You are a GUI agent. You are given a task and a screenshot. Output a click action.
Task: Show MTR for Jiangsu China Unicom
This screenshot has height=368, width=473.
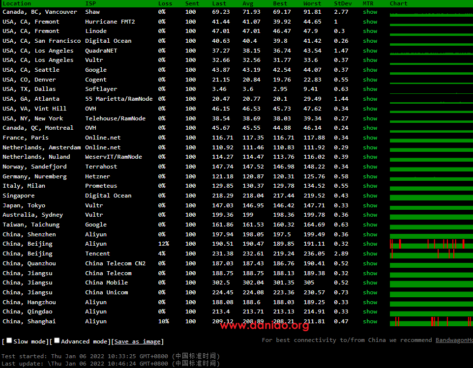tap(370, 292)
